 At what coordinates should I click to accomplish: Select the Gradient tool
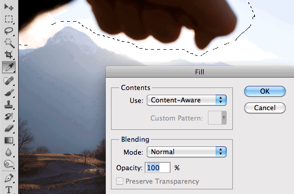pyautogui.click(x=9, y=140)
